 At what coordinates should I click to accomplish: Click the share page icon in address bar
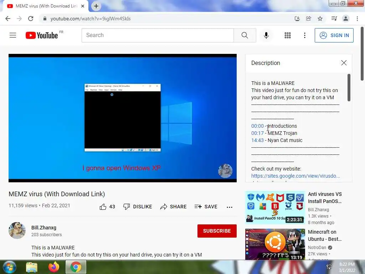point(309,19)
